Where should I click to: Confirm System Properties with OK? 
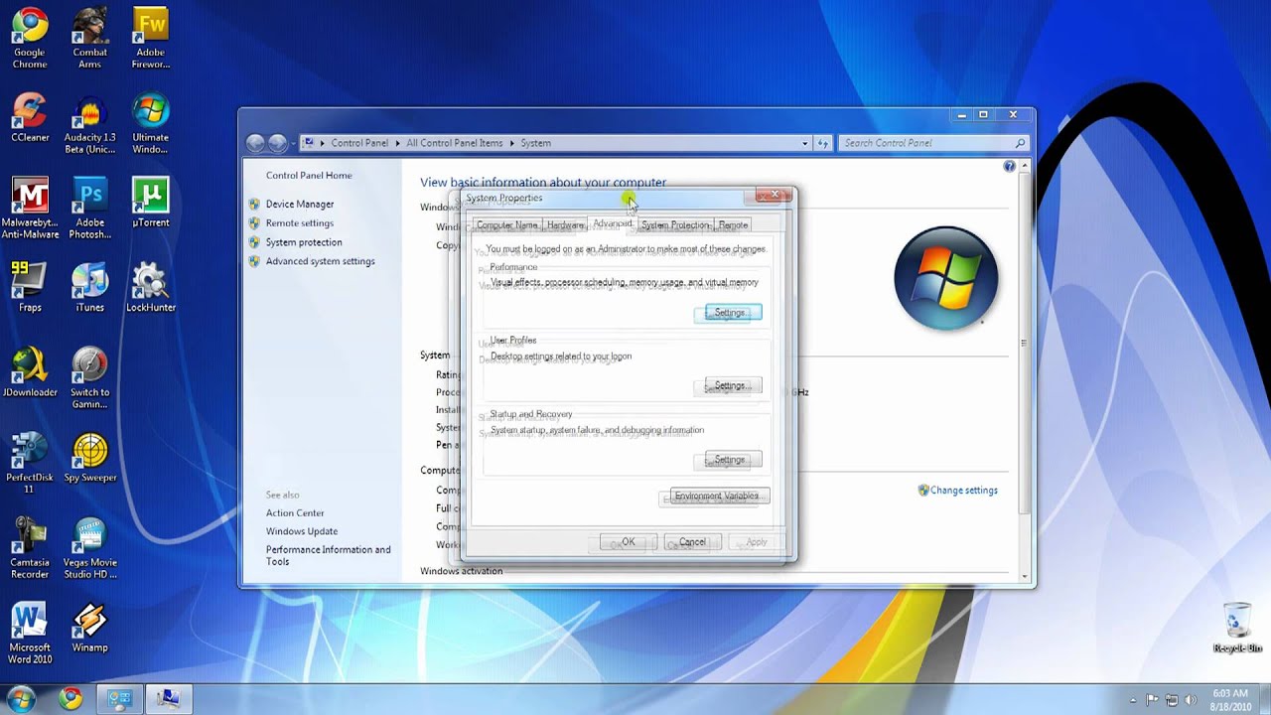point(629,542)
